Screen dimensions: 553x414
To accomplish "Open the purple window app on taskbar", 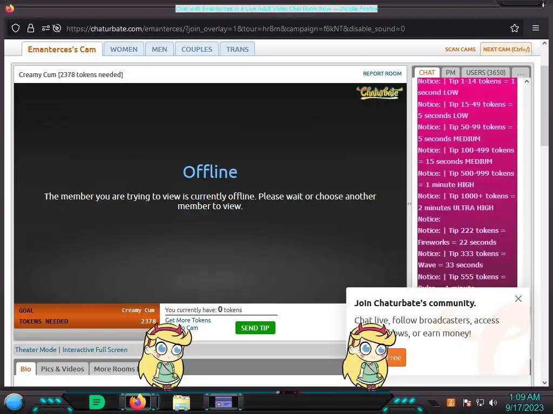I will [x=223, y=402].
